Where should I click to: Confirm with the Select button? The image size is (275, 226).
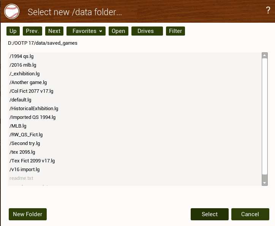tap(210, 214)
